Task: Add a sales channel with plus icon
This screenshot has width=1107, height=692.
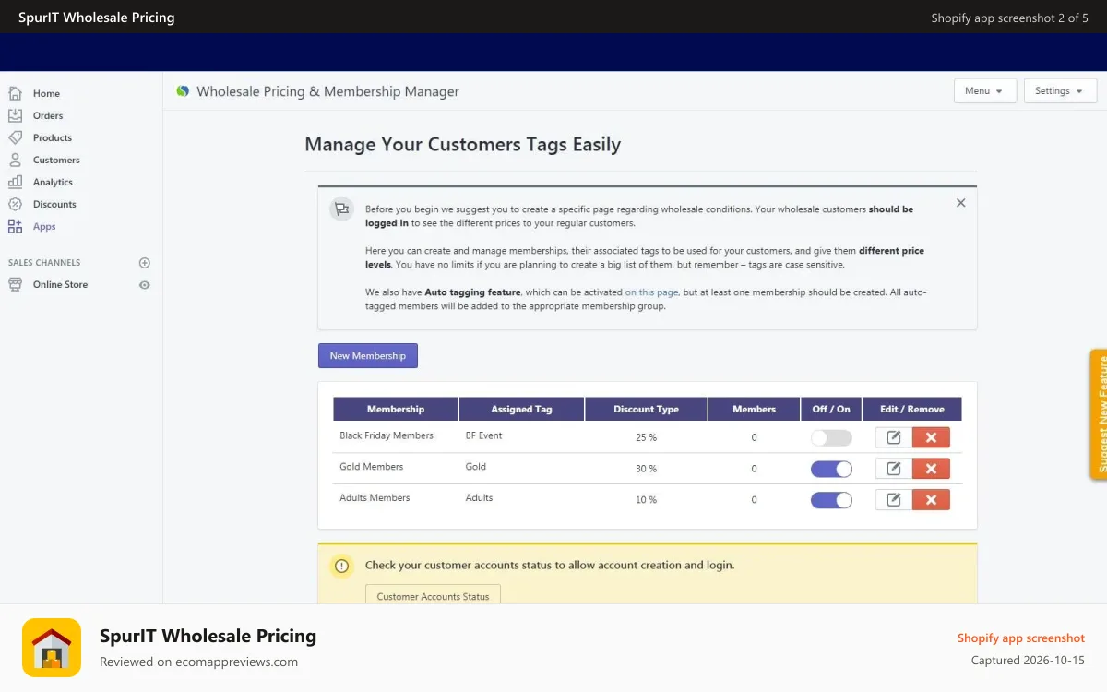Action: 144,263
